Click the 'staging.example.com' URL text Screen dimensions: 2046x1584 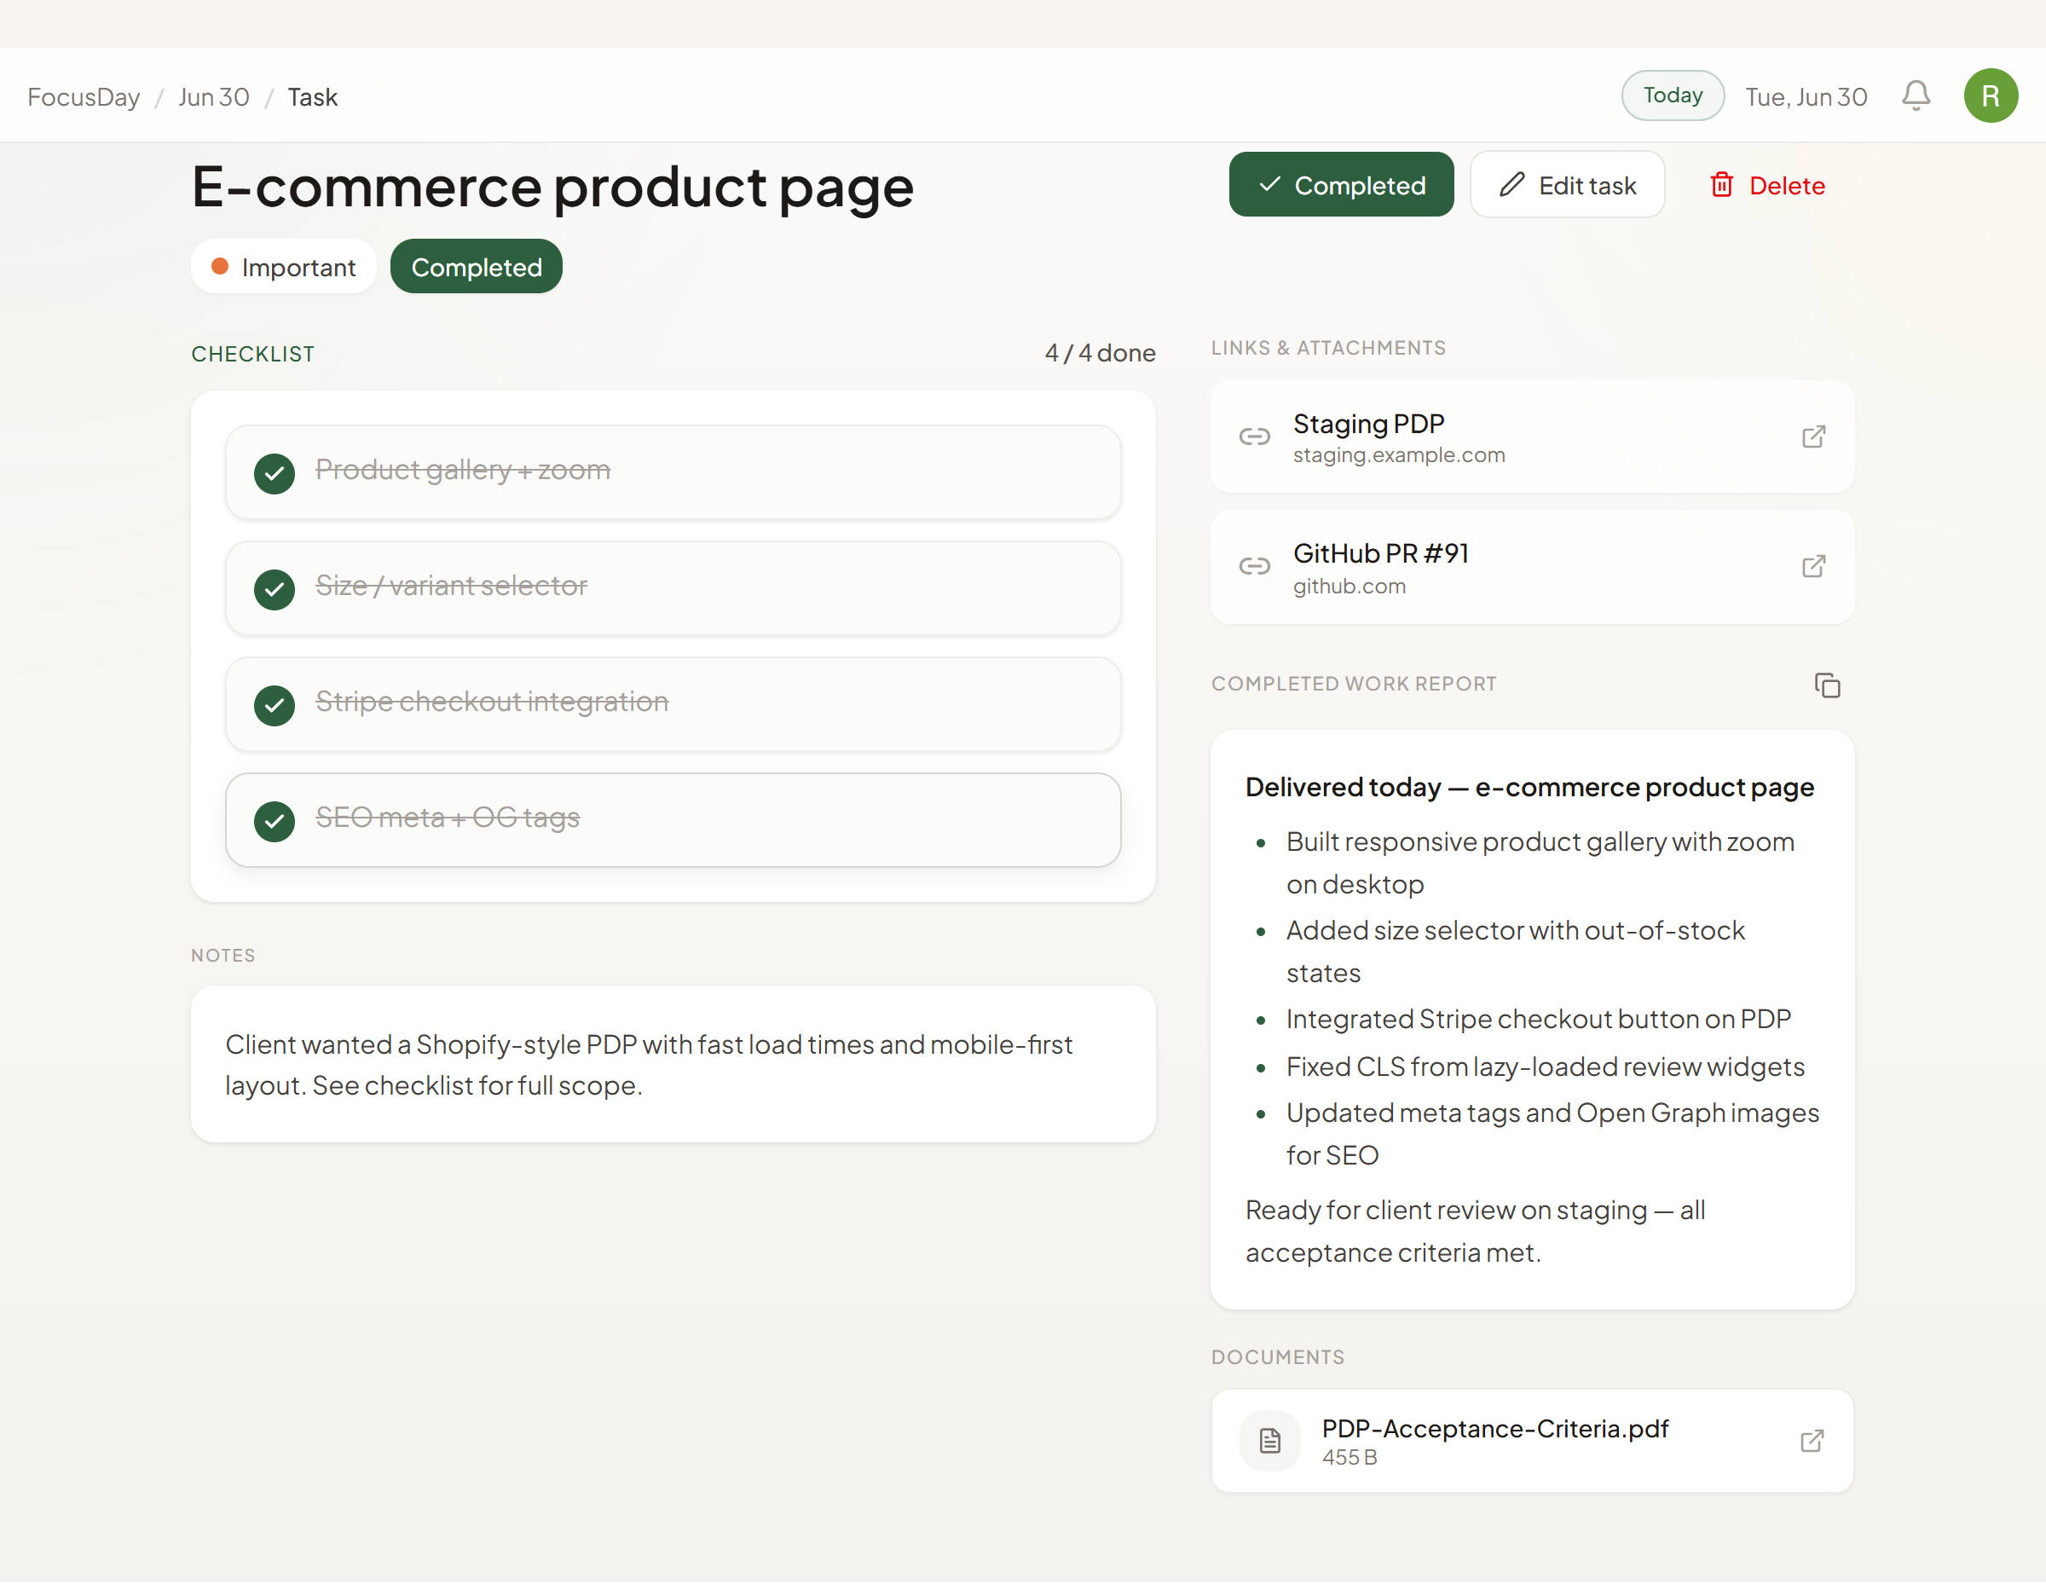tap(1399, 455)
